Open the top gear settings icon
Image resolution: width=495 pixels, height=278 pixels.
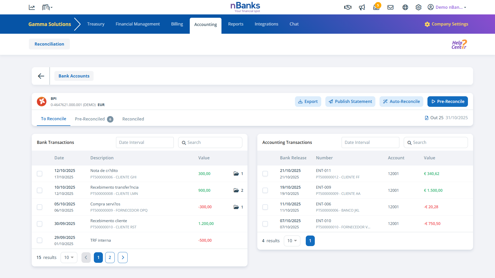click(x=418, y=7)
